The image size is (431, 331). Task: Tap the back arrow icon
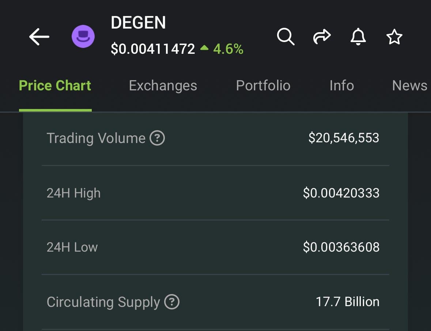(x=39, y=37)
